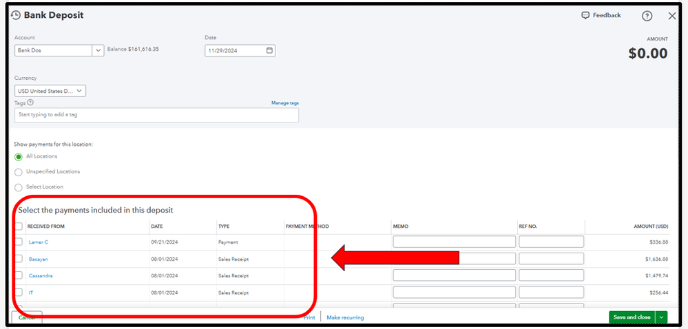
Task: Click the Tags help info icon
Action: click(30, 103)
